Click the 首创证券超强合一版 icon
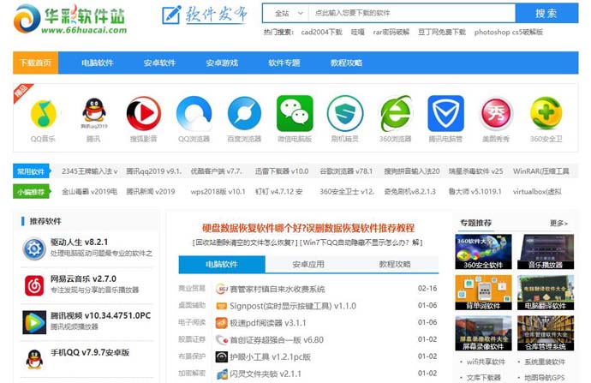The image size is (591, 383). [x=221, y=340]
